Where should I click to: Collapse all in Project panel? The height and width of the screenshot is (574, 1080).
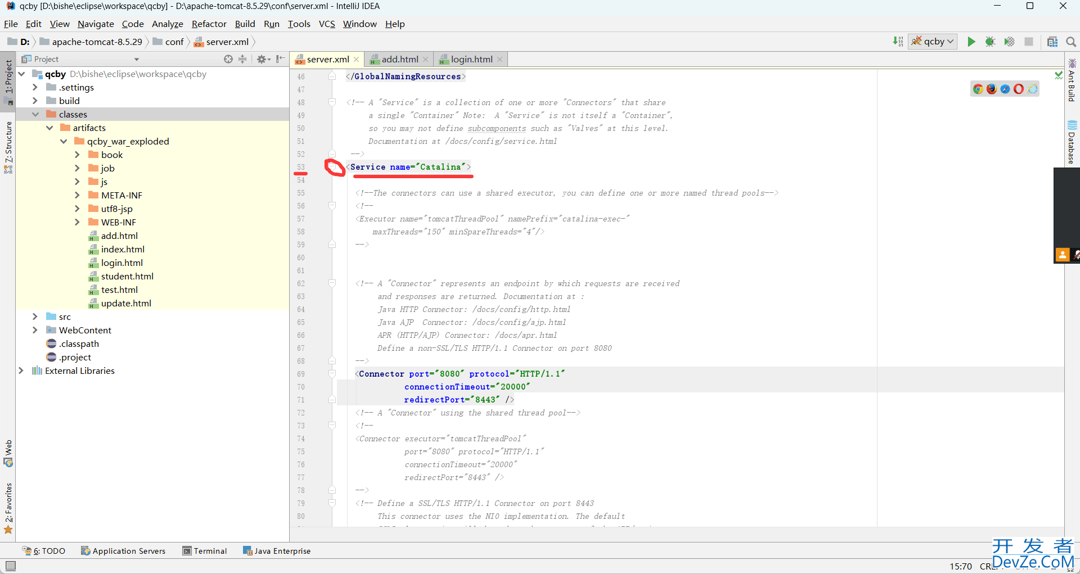pyautogui.click(x=242, y=59)
